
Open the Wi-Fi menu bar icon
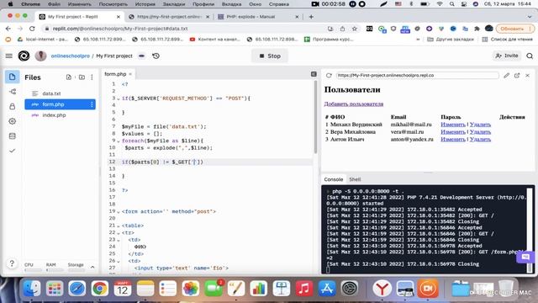coord(440,4)
